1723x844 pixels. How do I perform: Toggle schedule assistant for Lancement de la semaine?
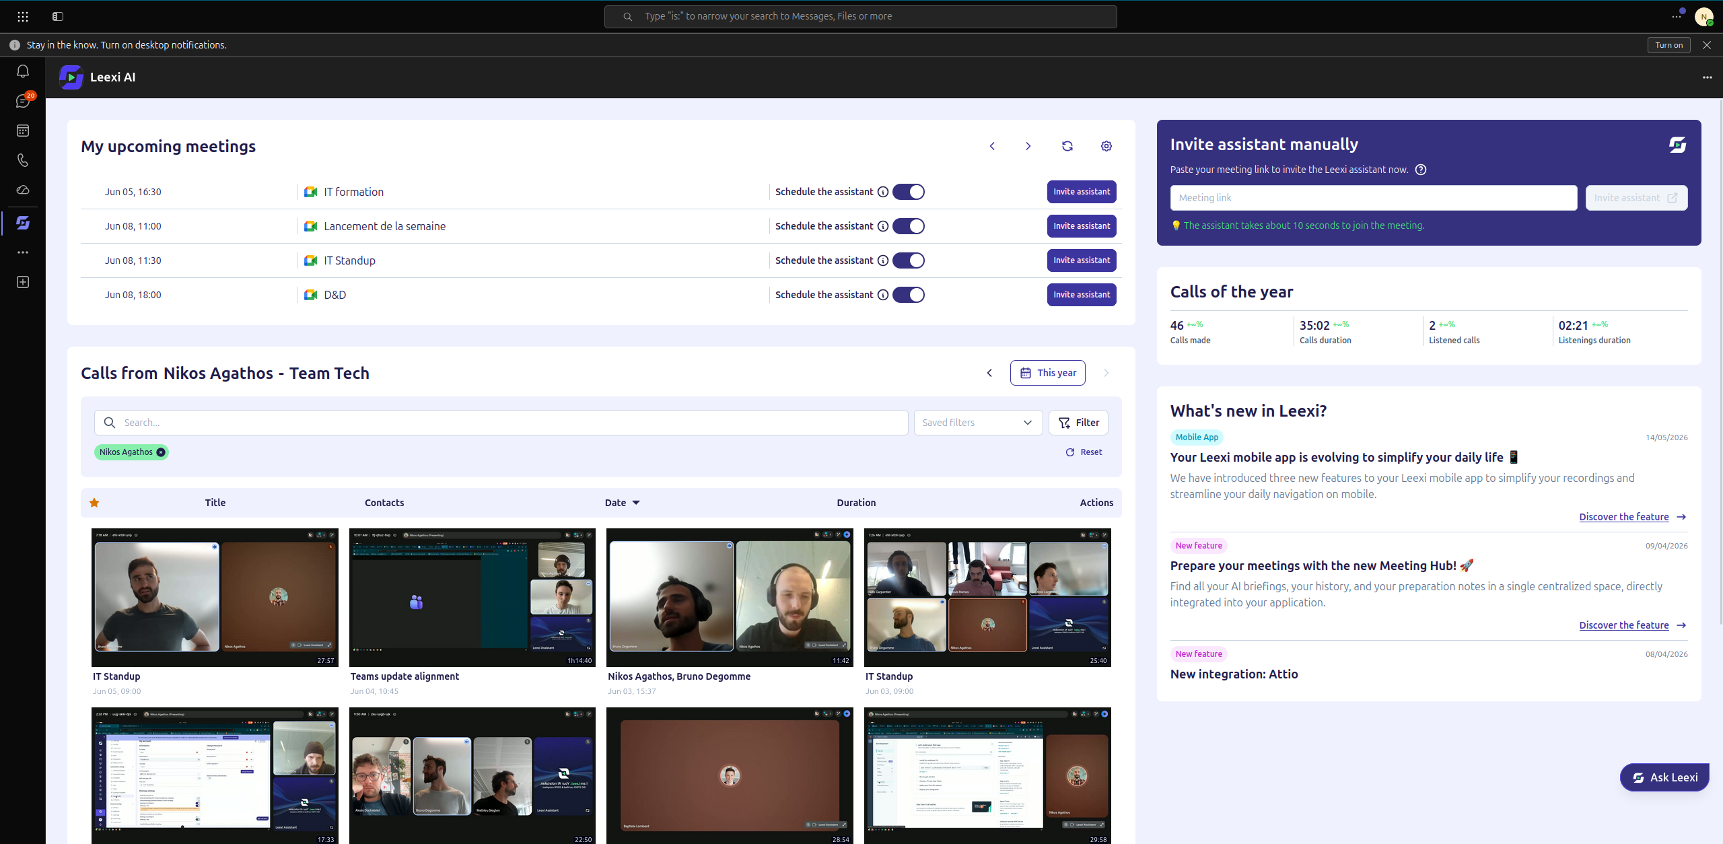[x=909, y=226]
